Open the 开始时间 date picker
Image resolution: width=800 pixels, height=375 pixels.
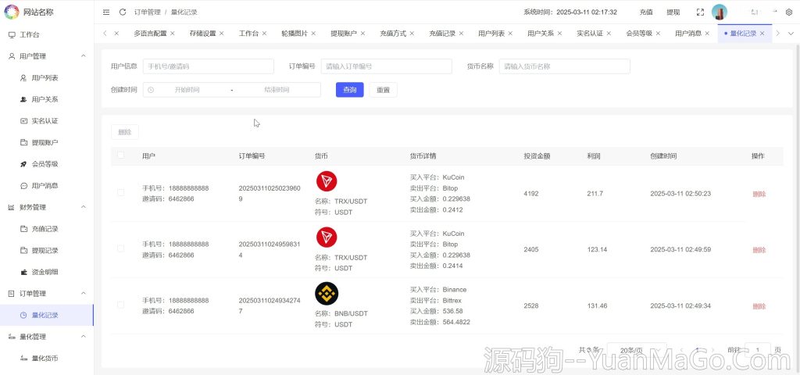[x=187, y=90]
